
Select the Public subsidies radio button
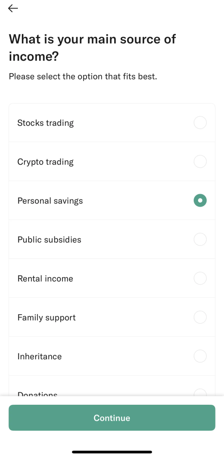(x=200, y=239)
